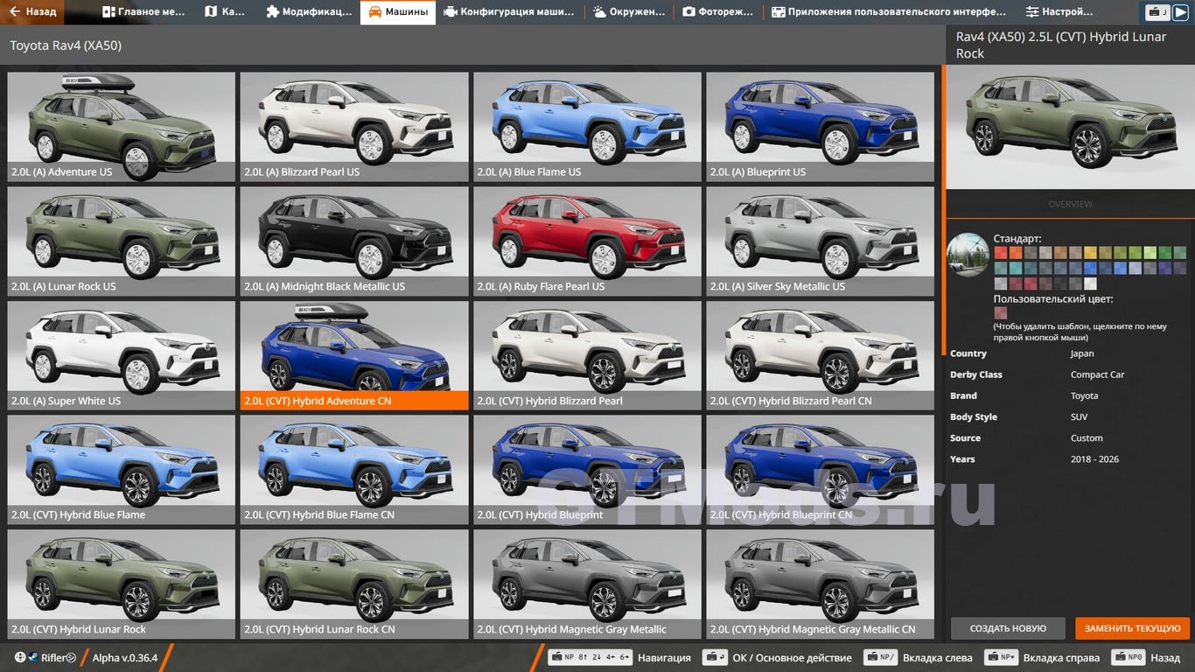1195x672 pixels.
Task: Select 2.0L (CVT) Hybrid Magnetic Gray Metallic CN
Action: [820, 584]
